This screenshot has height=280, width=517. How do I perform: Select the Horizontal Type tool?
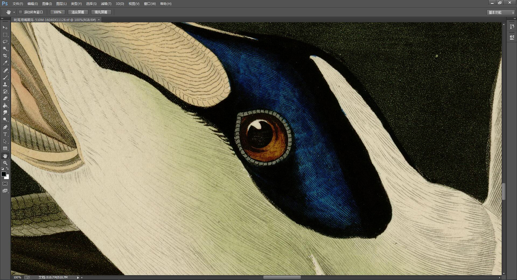click(x=5, y=134)
